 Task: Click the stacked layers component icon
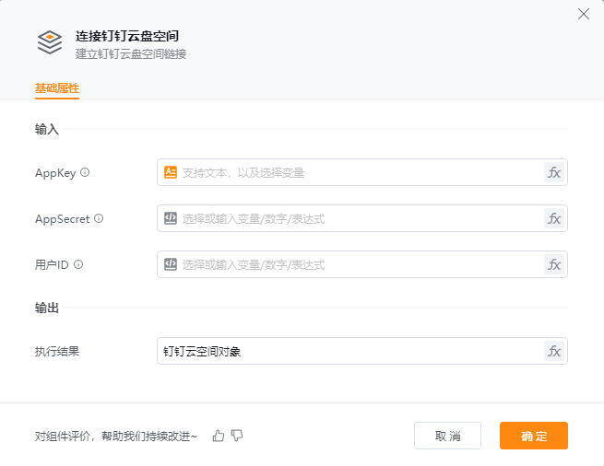point(50,42)
